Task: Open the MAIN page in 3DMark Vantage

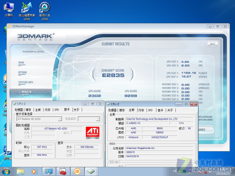Action: coord(22,63)
